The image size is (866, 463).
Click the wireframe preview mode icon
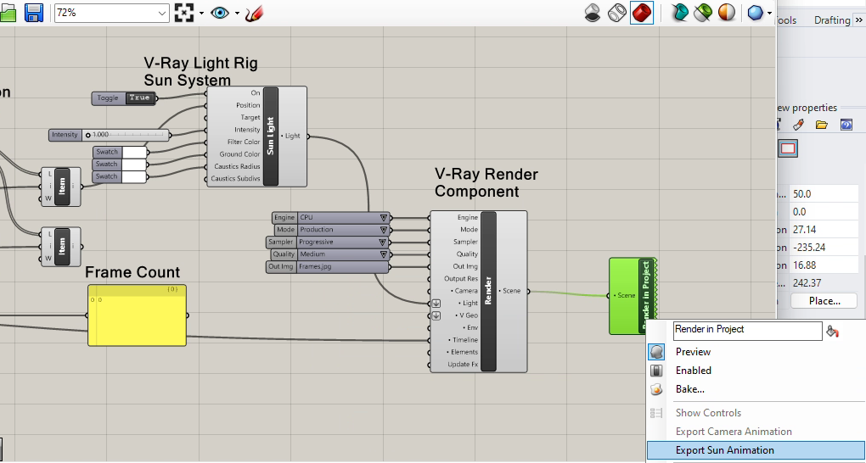pyautogui.click(x=617, y=13)
